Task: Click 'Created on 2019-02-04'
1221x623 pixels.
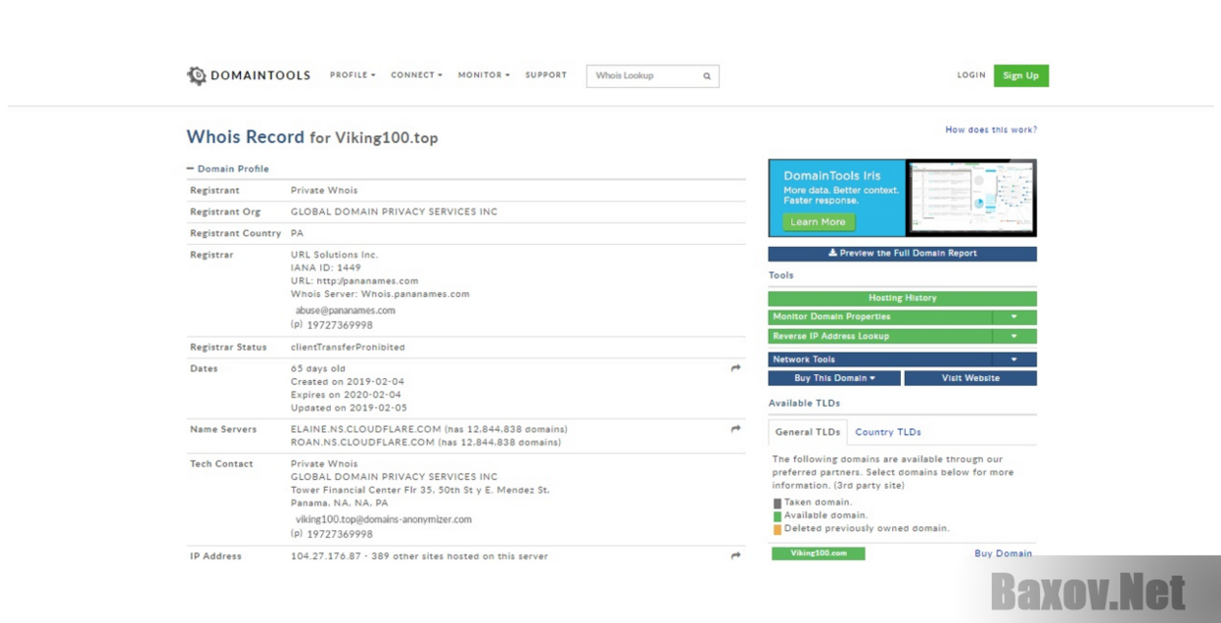Action: coord(348,382)
